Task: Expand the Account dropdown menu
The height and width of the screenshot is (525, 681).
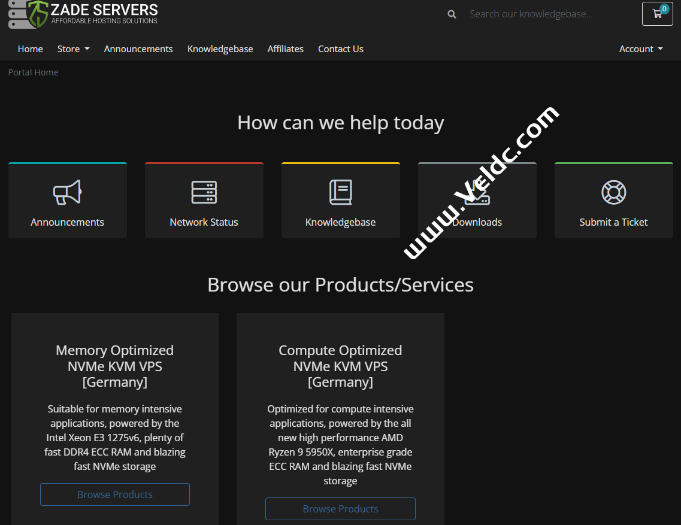Action: pyautogui.click(x=640, y=49)
